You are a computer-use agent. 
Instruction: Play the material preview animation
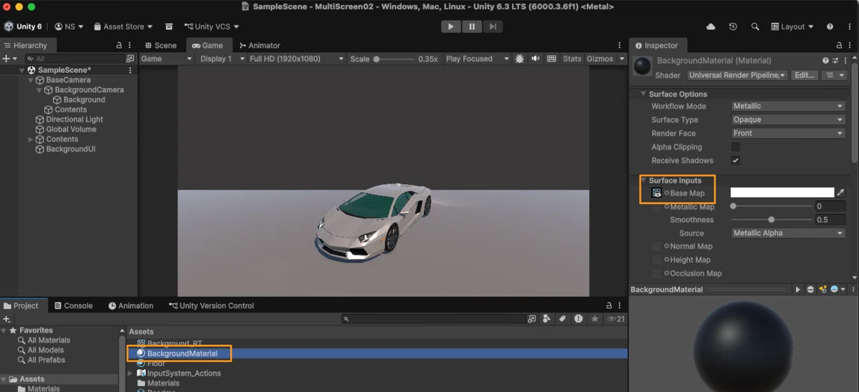point(798,290)
